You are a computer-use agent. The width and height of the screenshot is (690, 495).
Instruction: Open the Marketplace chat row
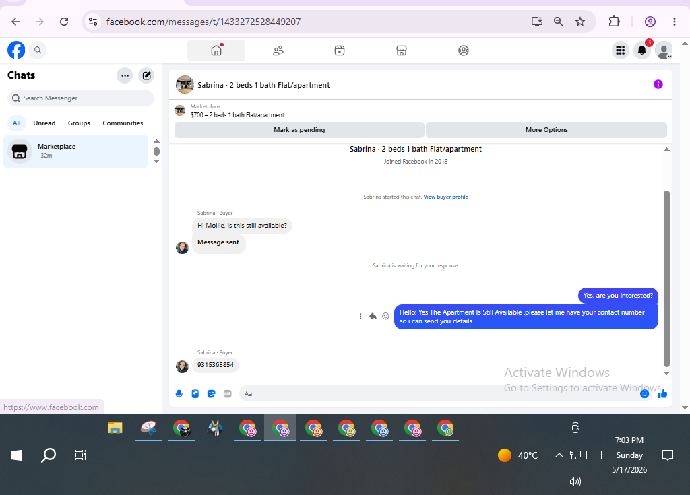tap(75, 152)
